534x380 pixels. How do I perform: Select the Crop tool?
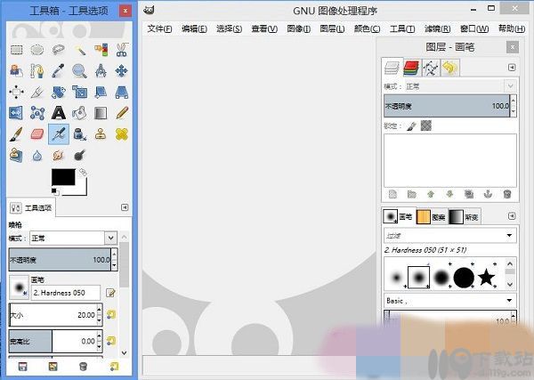(37, 92)
